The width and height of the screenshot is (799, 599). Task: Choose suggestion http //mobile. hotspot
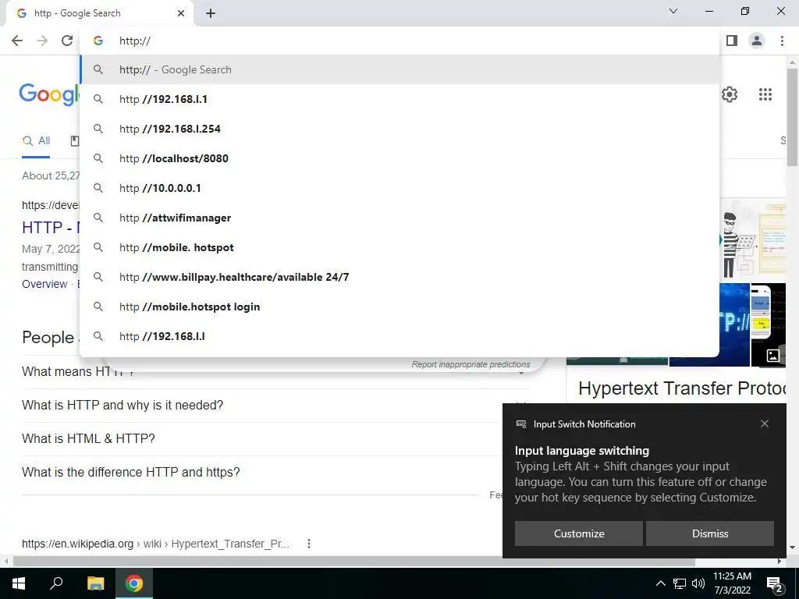[400, 247]
